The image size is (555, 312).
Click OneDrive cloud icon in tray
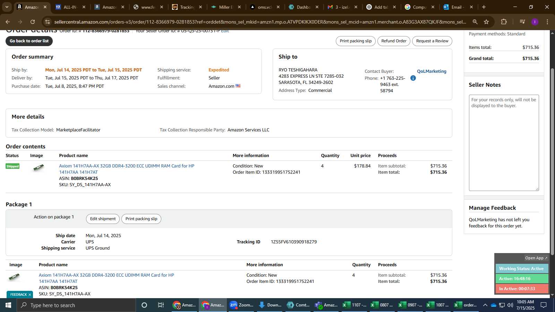(x=493, y=305)
